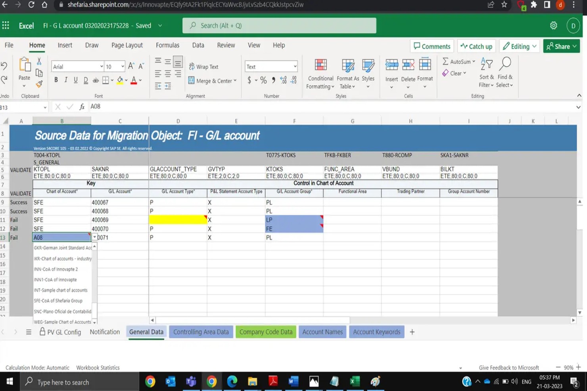
Task: Click the Undo arrow icon
Action: tap(4, 66)
